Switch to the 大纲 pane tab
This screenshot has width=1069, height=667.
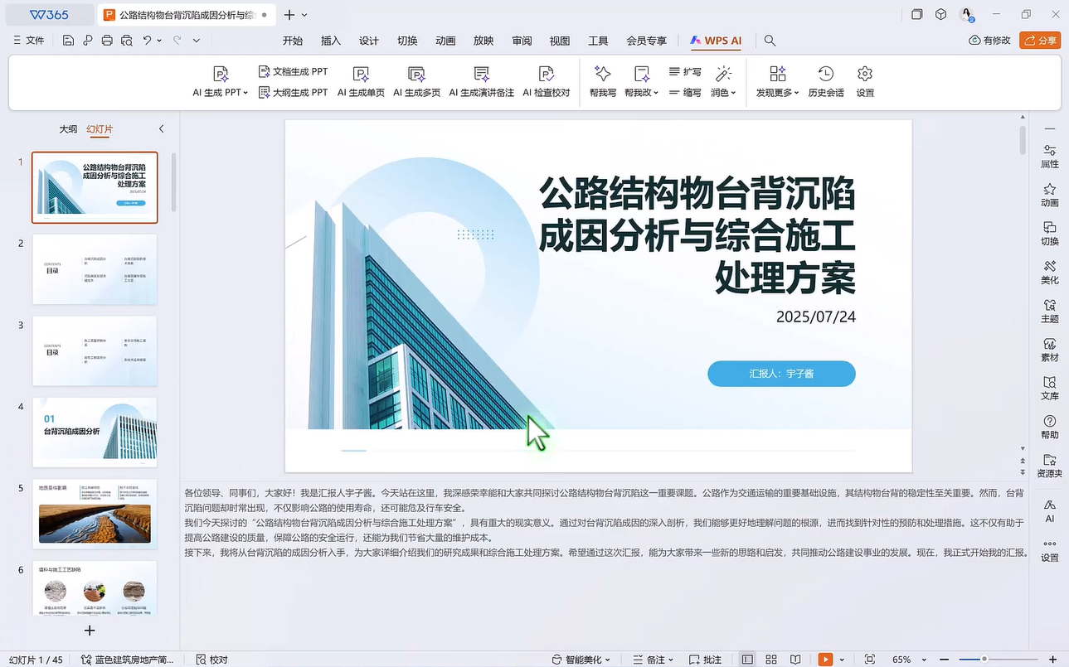tap(68, 129)
